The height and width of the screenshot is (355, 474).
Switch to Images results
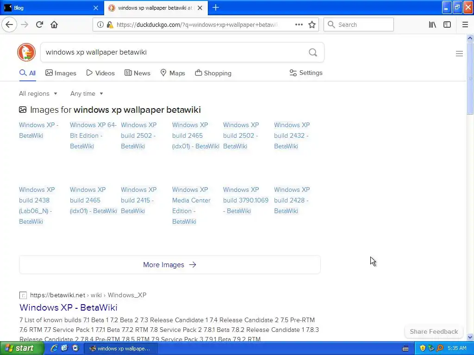tap(61, 73)
